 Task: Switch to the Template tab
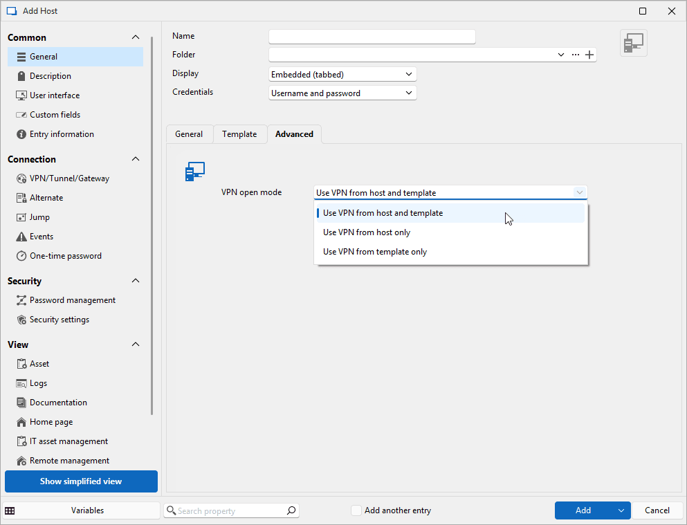click(x=239, y=134)
